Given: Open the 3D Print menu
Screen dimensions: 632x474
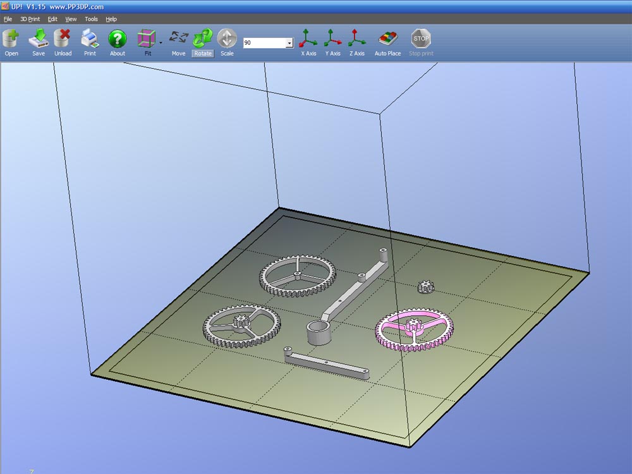Looking at the screenshot, I should tap(30, 19).
